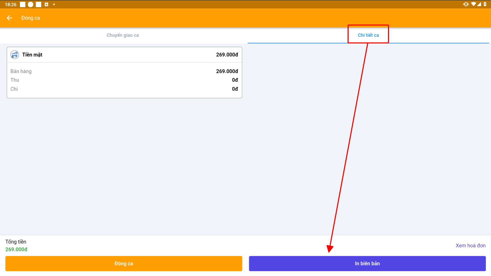
Task: Click the Chi row label
Action: click(x=14, y=89)
